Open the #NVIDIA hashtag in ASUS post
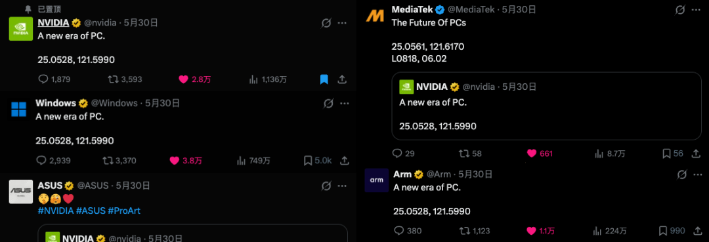This screenshot has width=709, height=242. 54,211
